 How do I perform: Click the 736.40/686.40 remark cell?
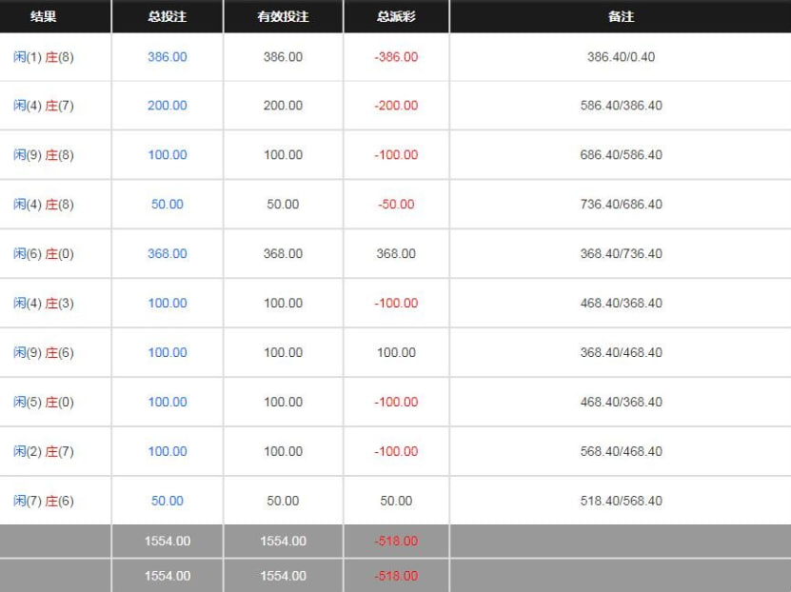(621, 205)
